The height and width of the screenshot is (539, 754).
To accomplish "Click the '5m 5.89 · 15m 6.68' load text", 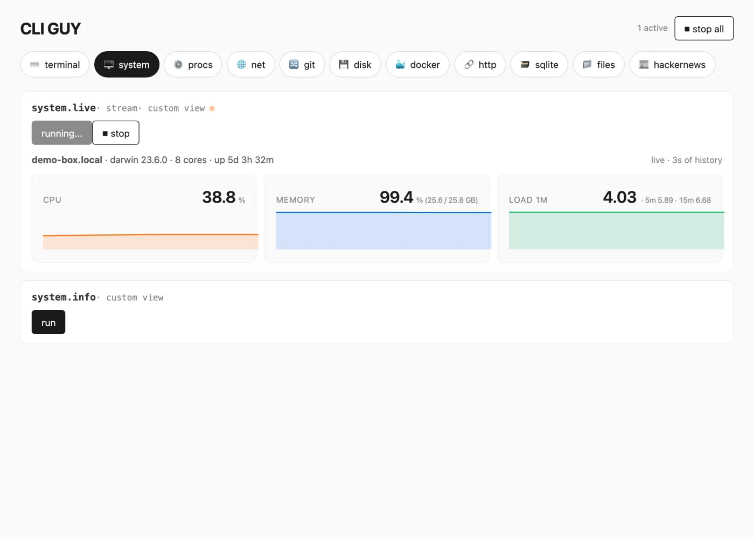I will pyautogui.click(x=678, y=200).
